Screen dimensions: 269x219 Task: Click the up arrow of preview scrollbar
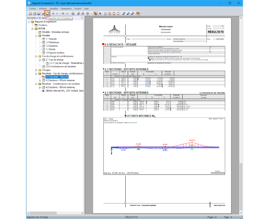click(241, 18)
